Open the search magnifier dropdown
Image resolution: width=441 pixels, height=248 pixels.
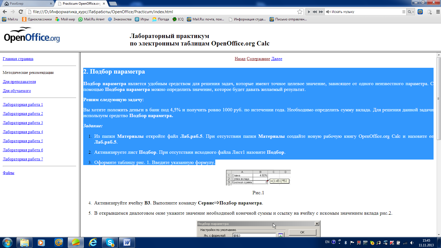(x=411, y=12)
